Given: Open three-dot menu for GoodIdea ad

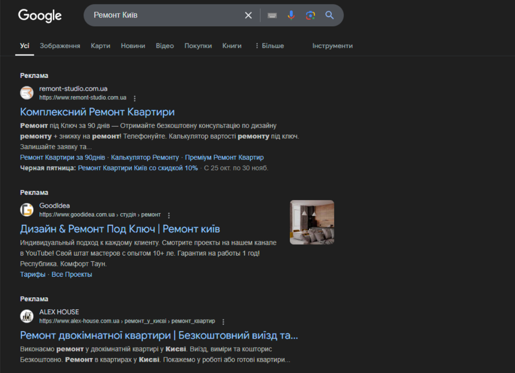Looking at the screenshot, I should [169, 215].
